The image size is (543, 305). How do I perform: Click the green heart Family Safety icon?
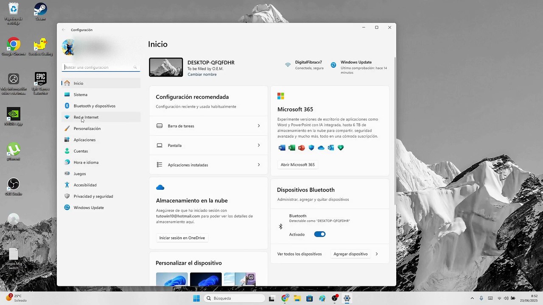tap(341, 148)
